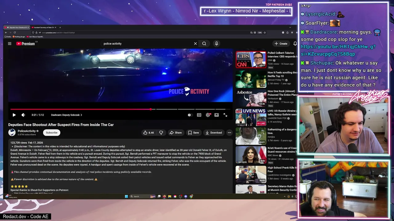Open the Nothing Burger bookmark
The height and width of the screenshot is (221, 394).
click(19, 37)
